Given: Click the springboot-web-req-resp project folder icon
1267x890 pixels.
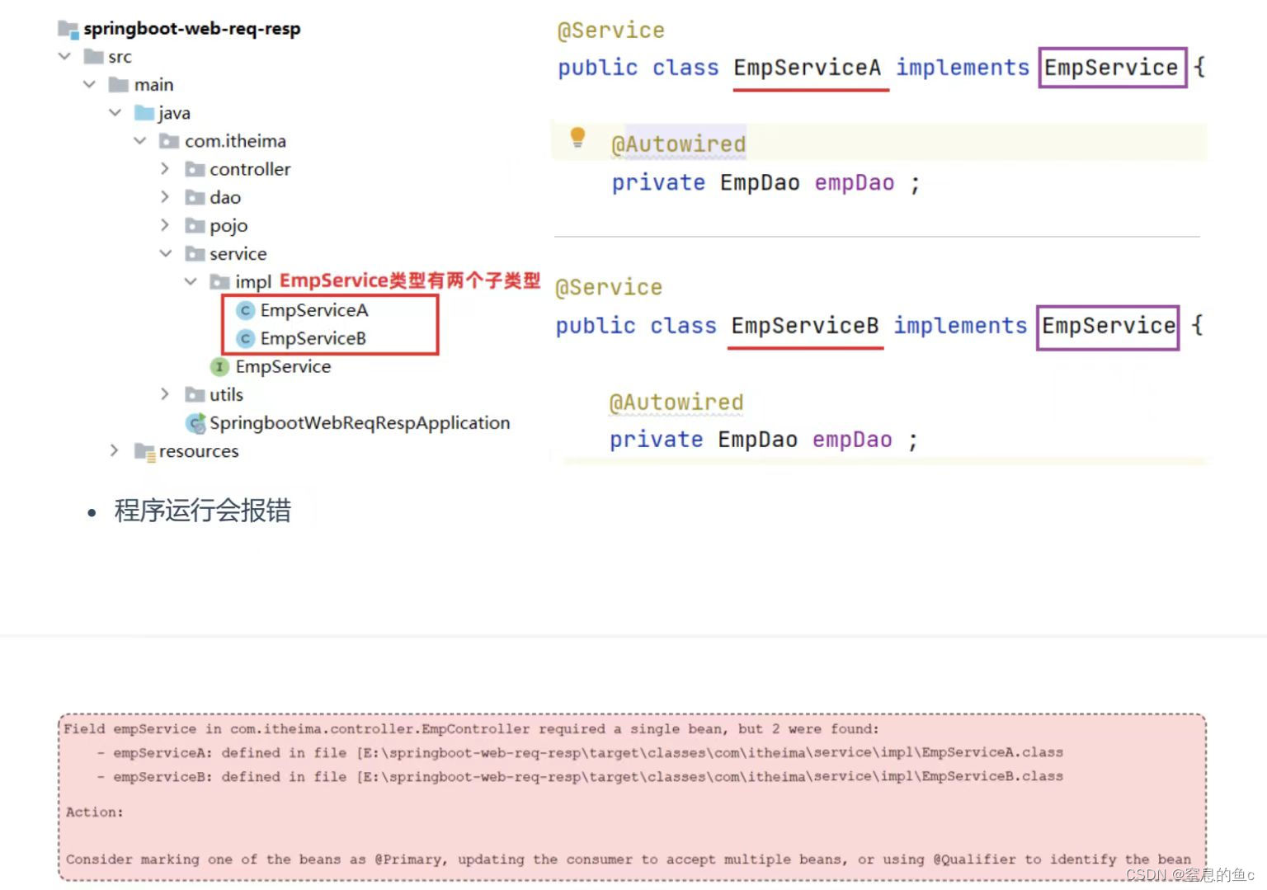Looking at the screenshot, I should pos(68,29).
